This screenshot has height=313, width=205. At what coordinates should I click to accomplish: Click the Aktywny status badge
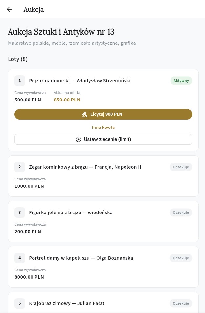181,81
